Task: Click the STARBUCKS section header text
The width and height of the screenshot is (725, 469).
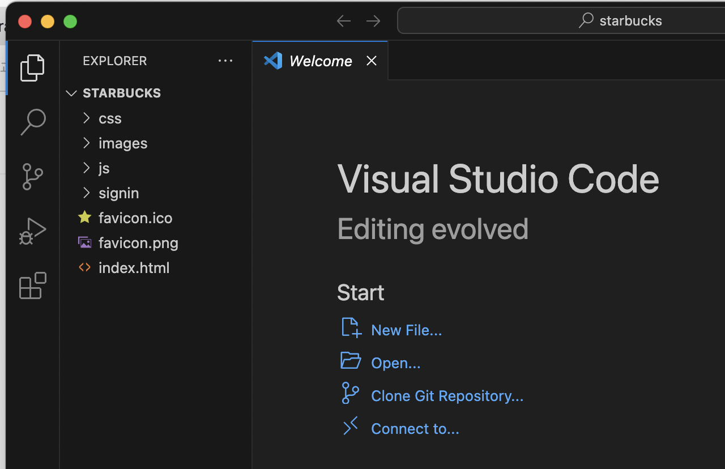Action: coord(122,93)
